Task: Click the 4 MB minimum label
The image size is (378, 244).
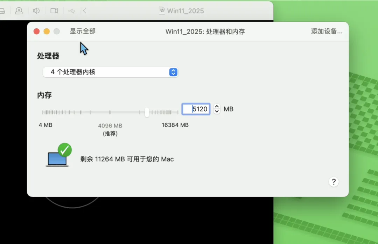Action: [x=45, y=125]
